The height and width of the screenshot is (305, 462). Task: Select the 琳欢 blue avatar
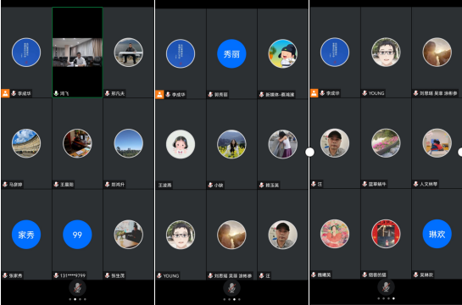(x=437, y=234)
